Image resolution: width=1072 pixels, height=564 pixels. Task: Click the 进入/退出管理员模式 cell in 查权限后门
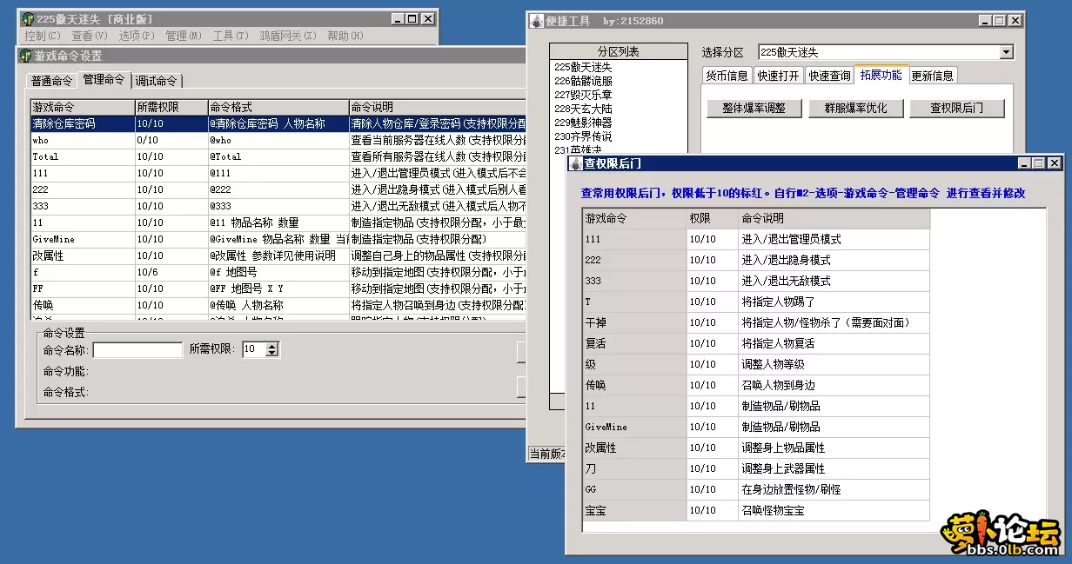(834, 239)
